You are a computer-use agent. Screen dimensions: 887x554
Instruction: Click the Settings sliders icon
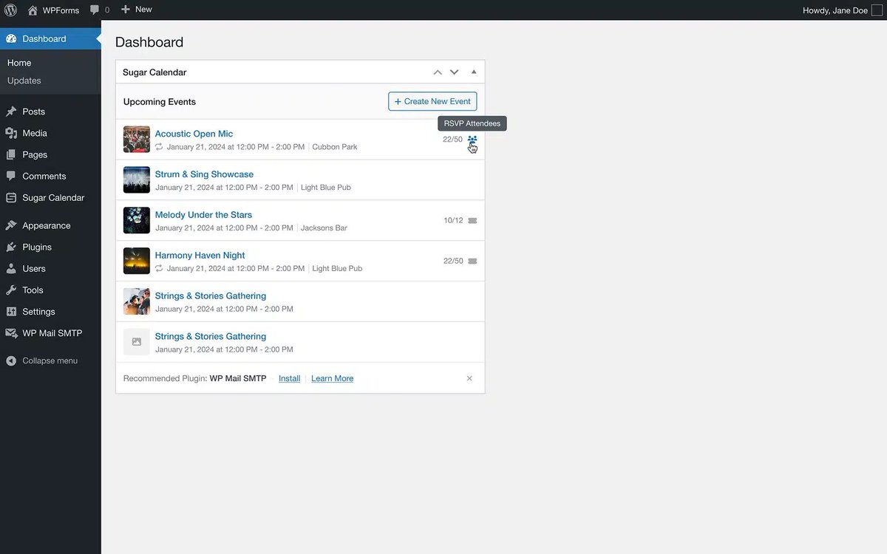(x=11, y=312)
